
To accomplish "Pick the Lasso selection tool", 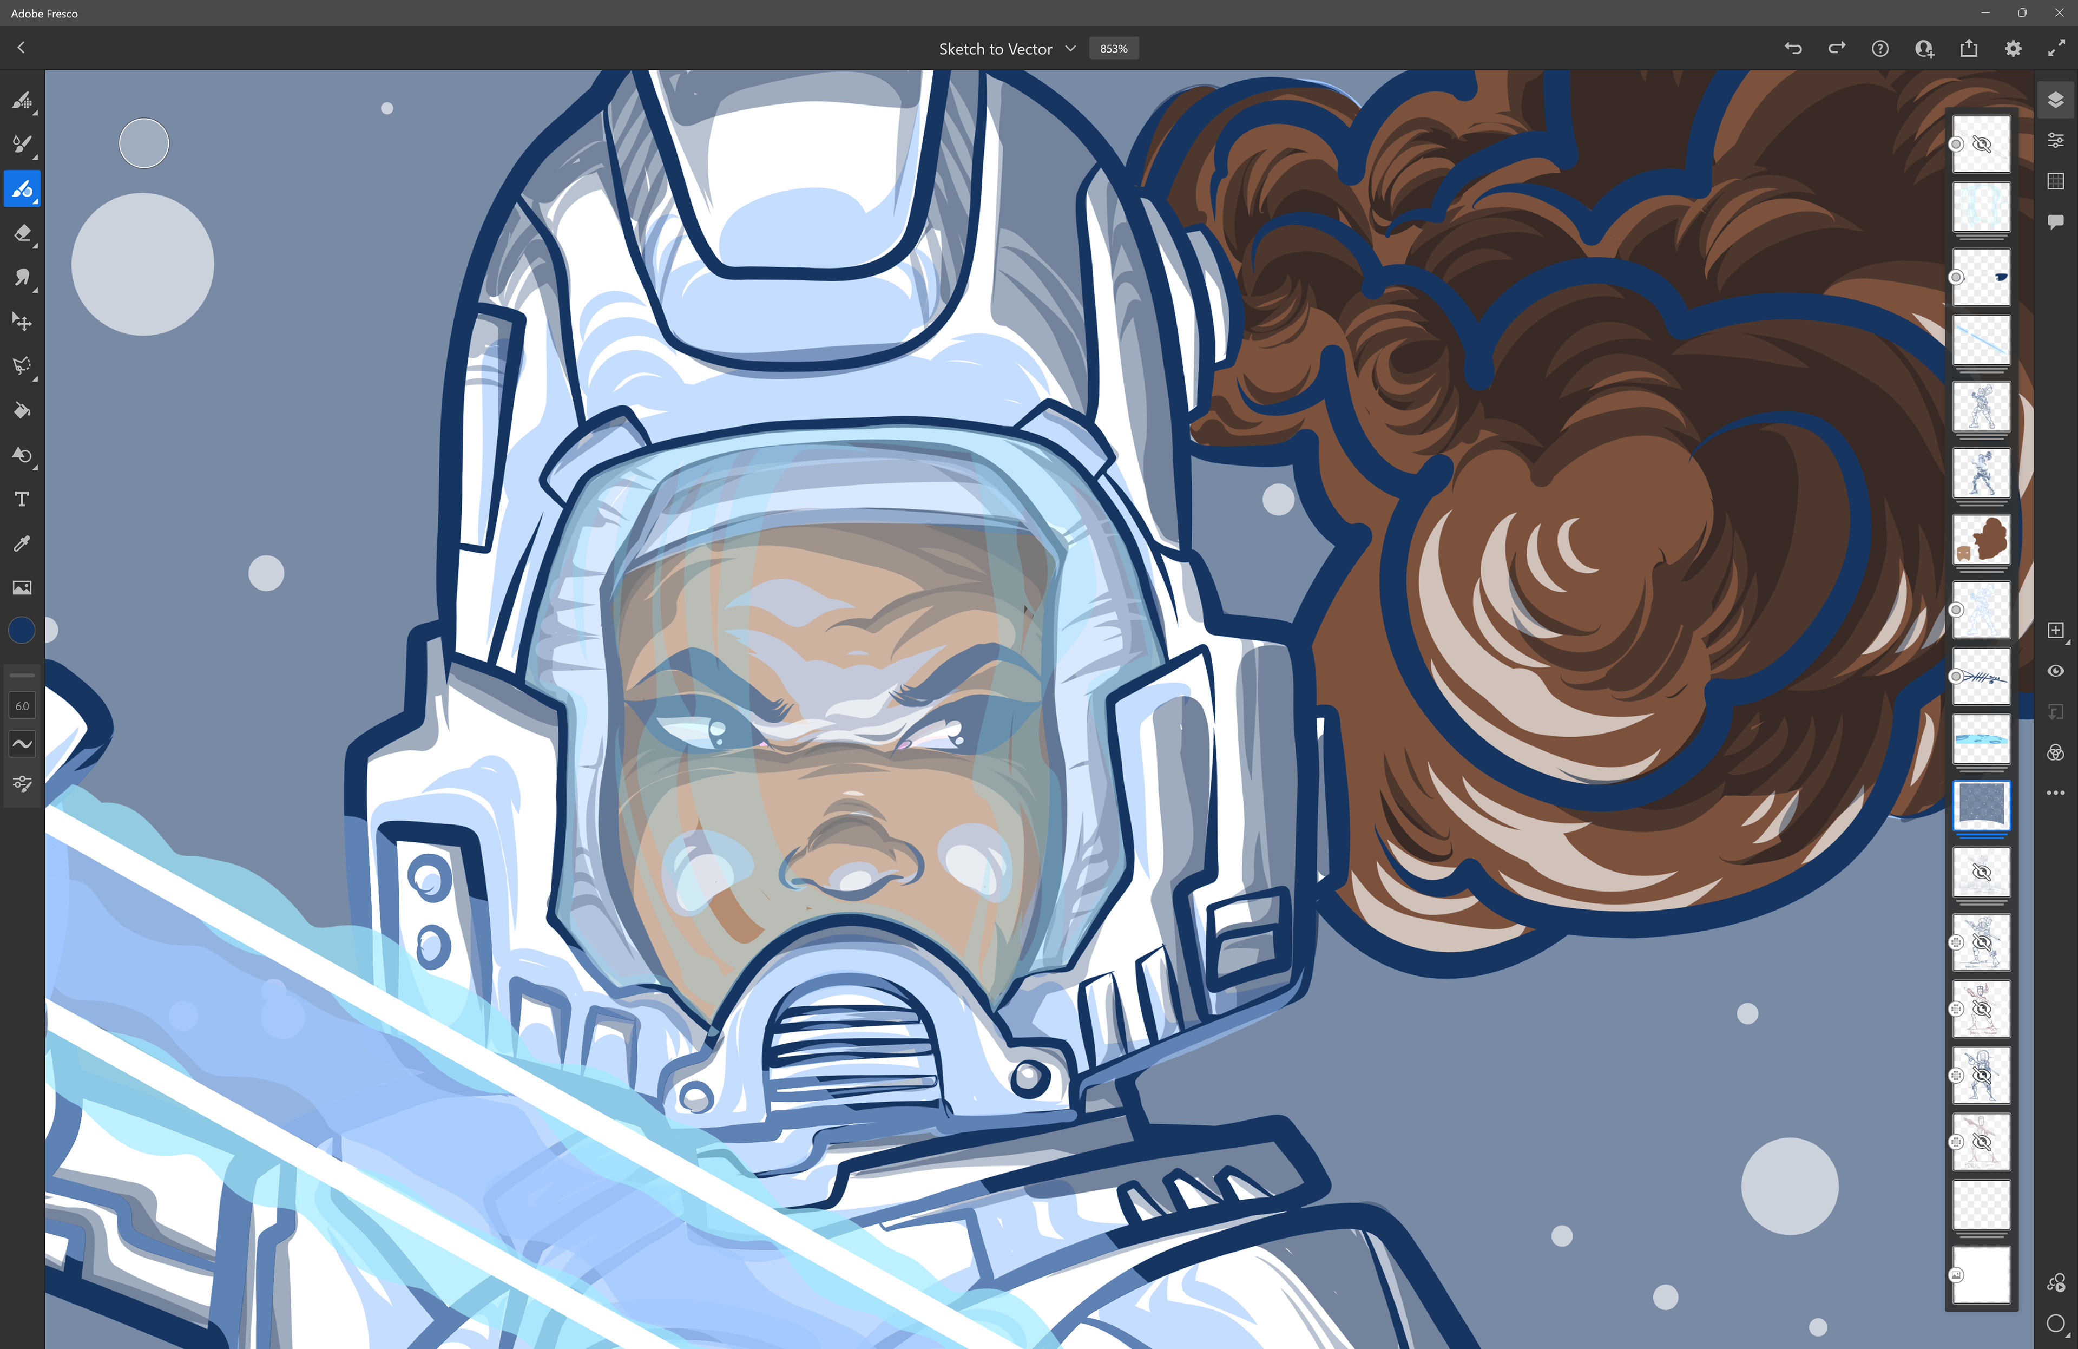I will click(x=22, y=366).
